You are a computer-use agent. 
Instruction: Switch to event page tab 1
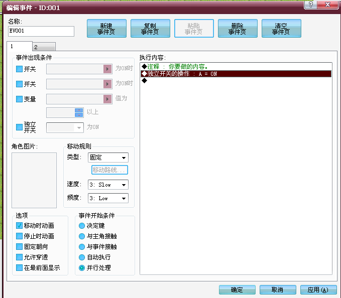[20, 46]
